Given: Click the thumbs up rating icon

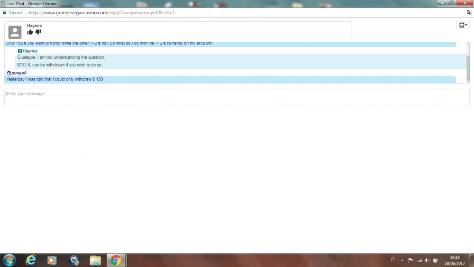Looking at the screenshot, I should click(30, 32).
